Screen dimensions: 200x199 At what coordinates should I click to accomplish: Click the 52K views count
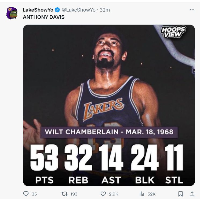tap(151, 194)
